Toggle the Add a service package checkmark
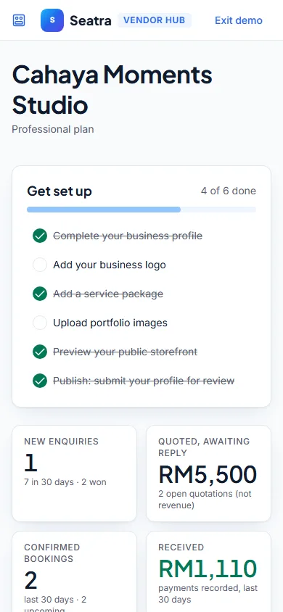This screenshot has height=612, width=283. [40, 294]
